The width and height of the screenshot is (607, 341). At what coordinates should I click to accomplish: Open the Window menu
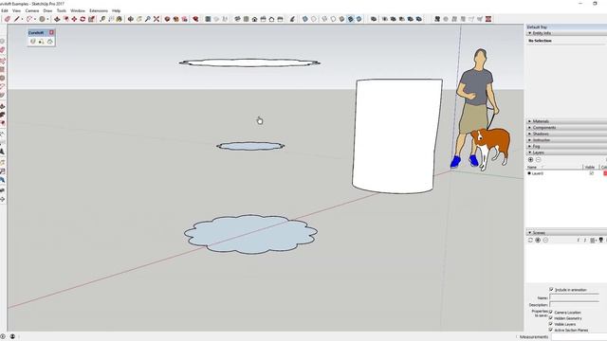[x=78, y=10]
